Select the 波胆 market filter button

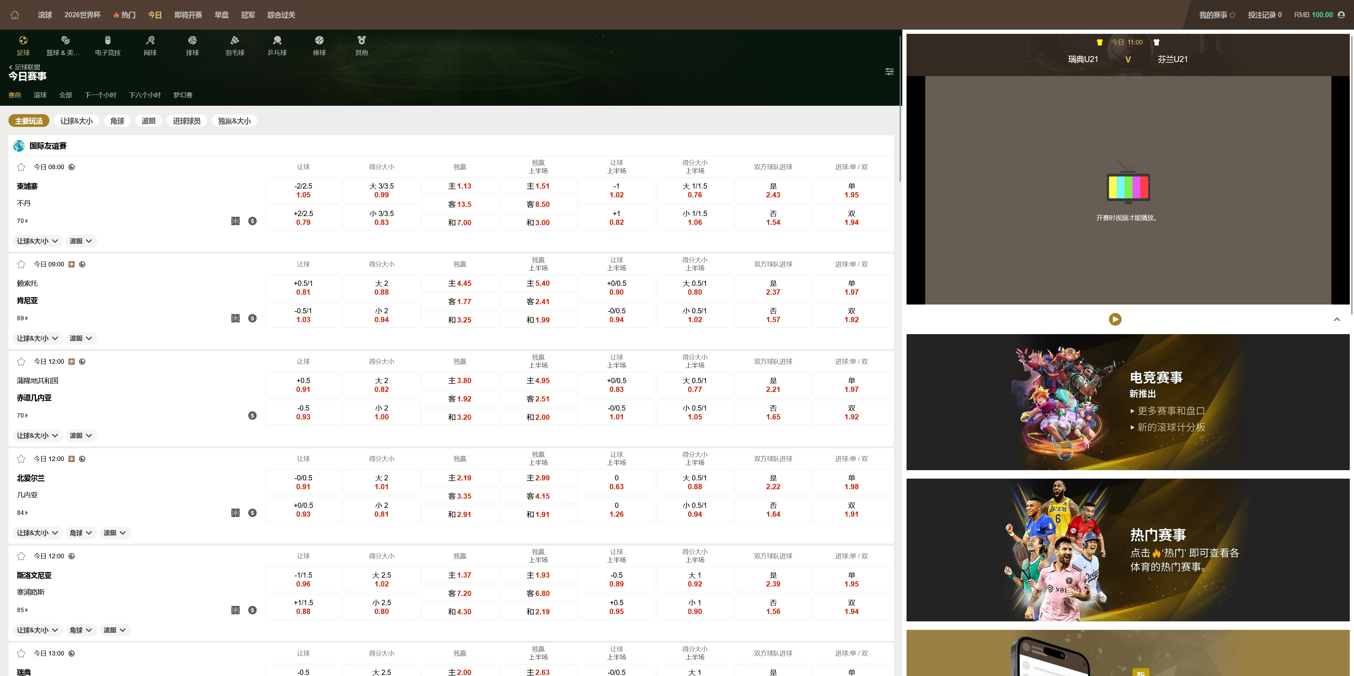[148, 121]
